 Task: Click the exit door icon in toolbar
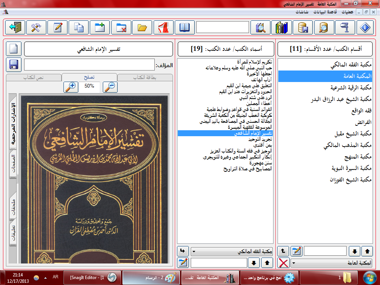[15, 28]
